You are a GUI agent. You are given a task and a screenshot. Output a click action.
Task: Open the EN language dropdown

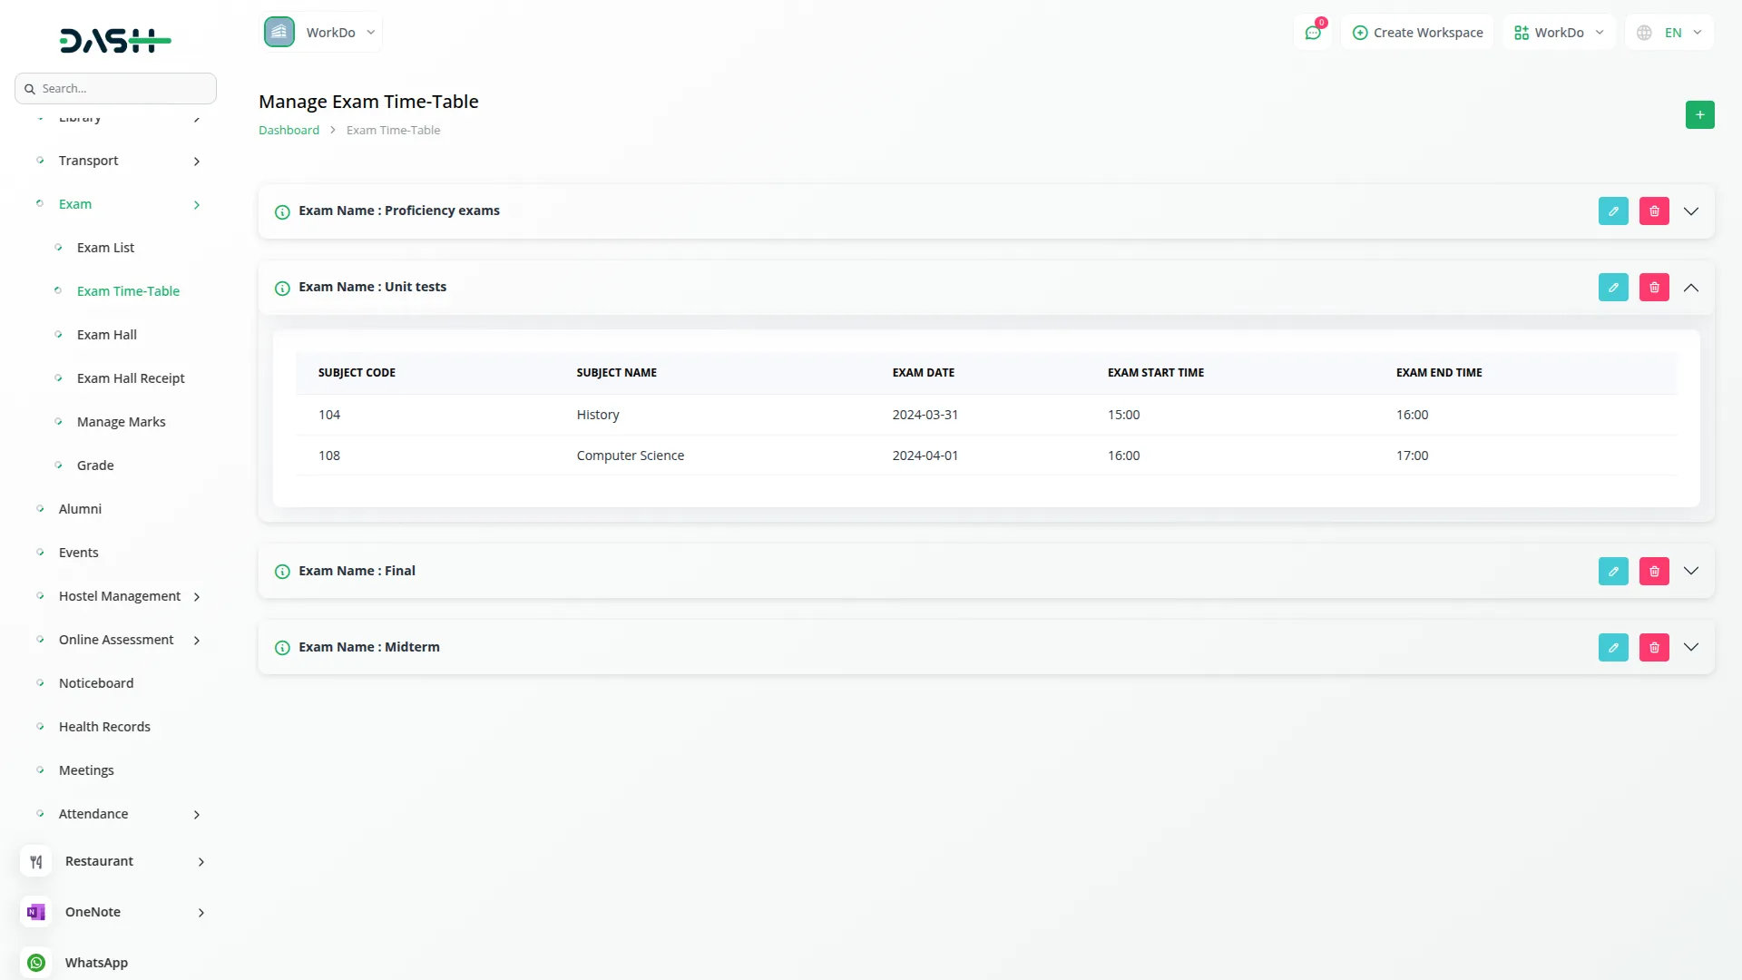(1668, 32)
